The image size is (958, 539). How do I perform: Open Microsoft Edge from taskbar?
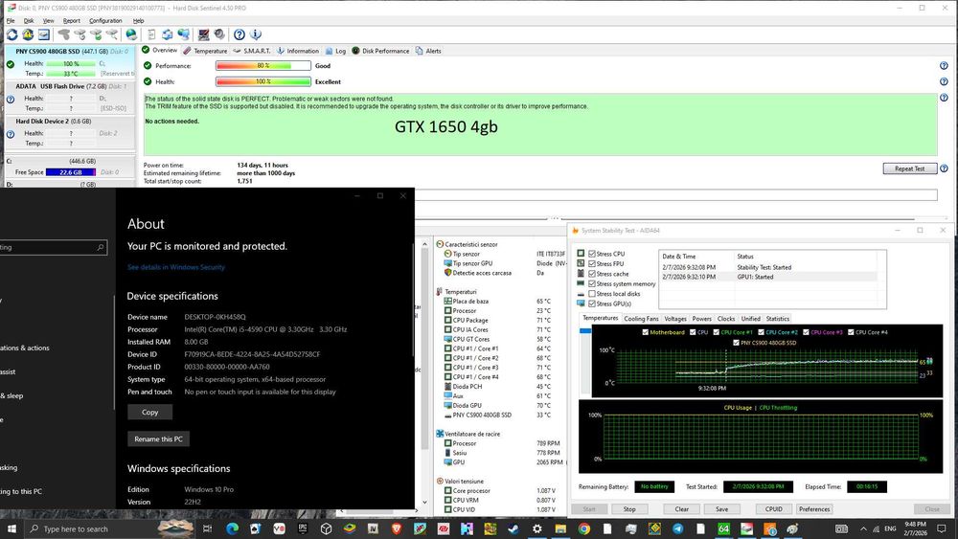pyautogui.click(x=232, y=528)
